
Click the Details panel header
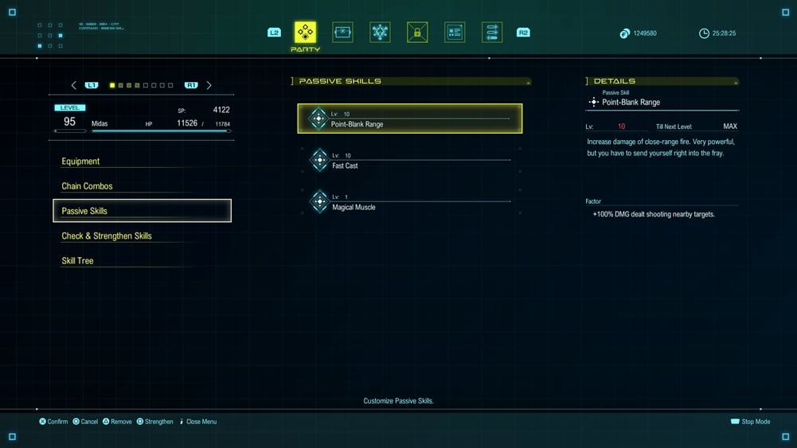click(662, 81)
